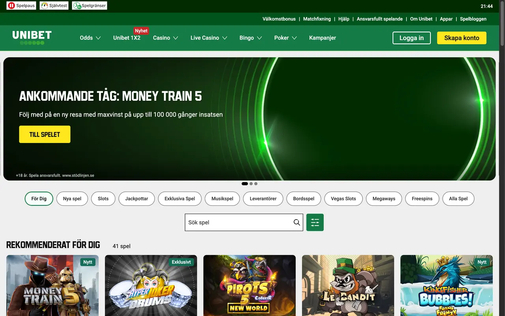Click the Unibet logo
The height and width of the screenshot is (316, 505).
click(x=32, y=38)
